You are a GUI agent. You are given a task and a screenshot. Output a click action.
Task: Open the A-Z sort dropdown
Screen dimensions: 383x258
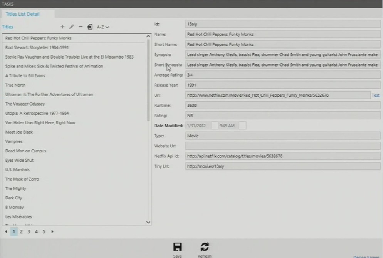[x=103, y=27]
